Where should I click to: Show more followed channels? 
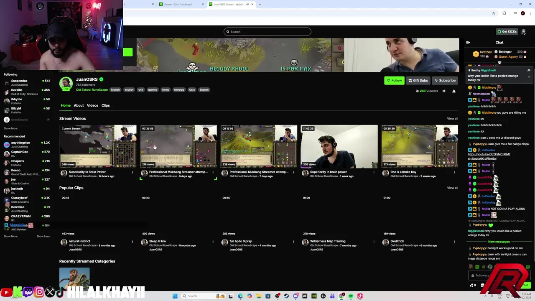(10, 128)
